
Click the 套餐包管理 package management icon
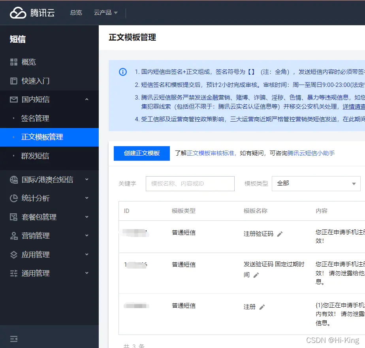pyautogui.click(x=13, y=217)
